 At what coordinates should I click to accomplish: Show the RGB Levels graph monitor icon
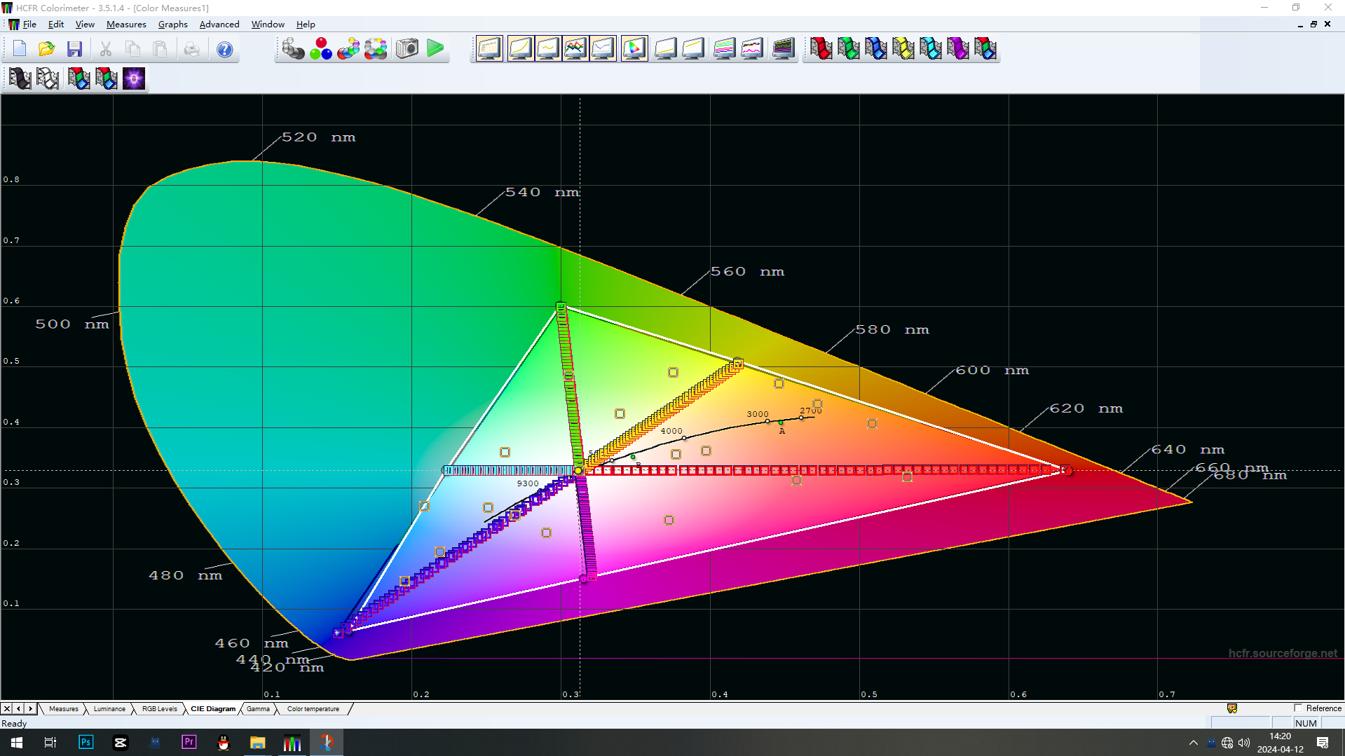coord(575,49)
